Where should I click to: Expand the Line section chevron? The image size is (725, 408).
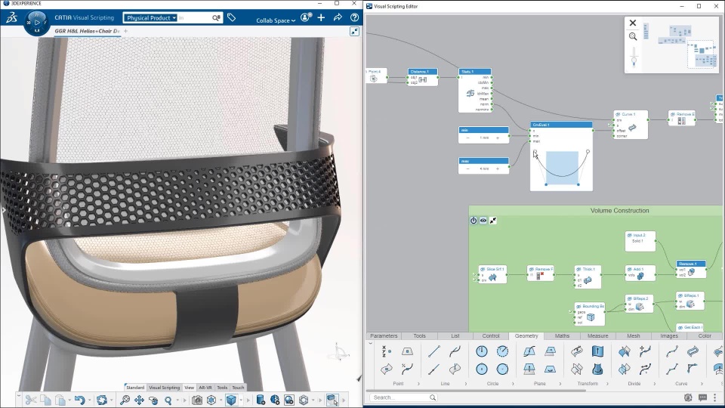[x=466, y=384]
